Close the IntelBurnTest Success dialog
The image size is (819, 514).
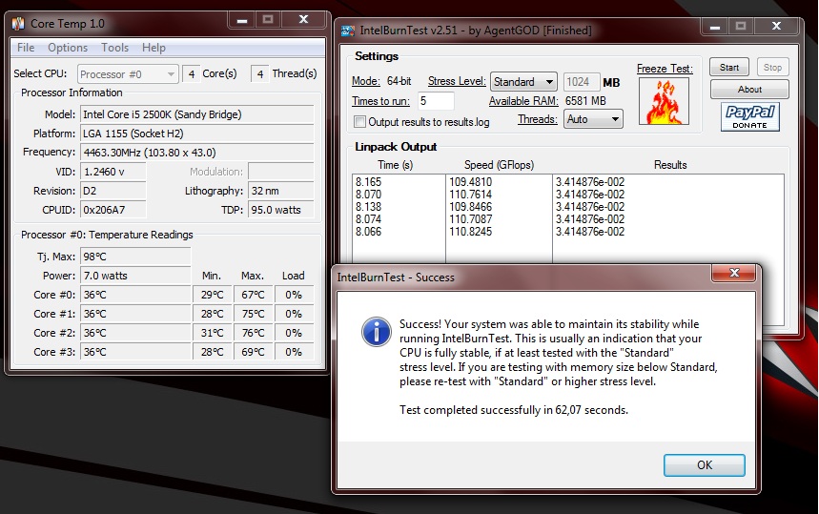coord(734,272)
